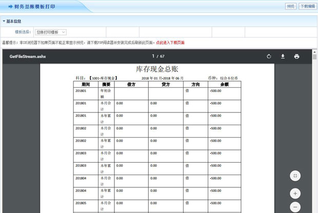Rotate the PDF page clockwise

[269, 56]
